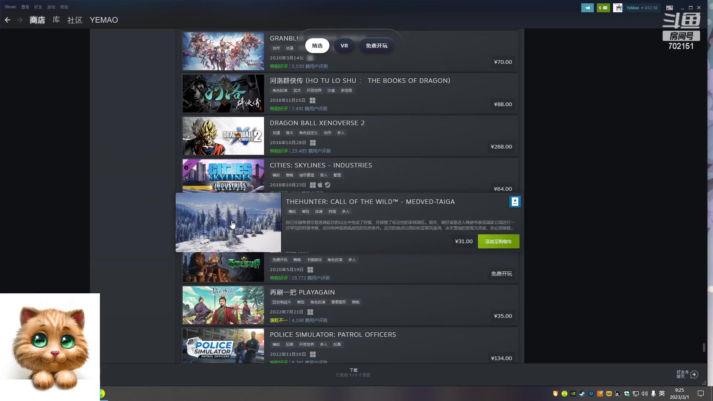Screen dimensions: 713x401
Task: Click macOS icon on Cities: Skylines row
Action: [x=320, y=185]
